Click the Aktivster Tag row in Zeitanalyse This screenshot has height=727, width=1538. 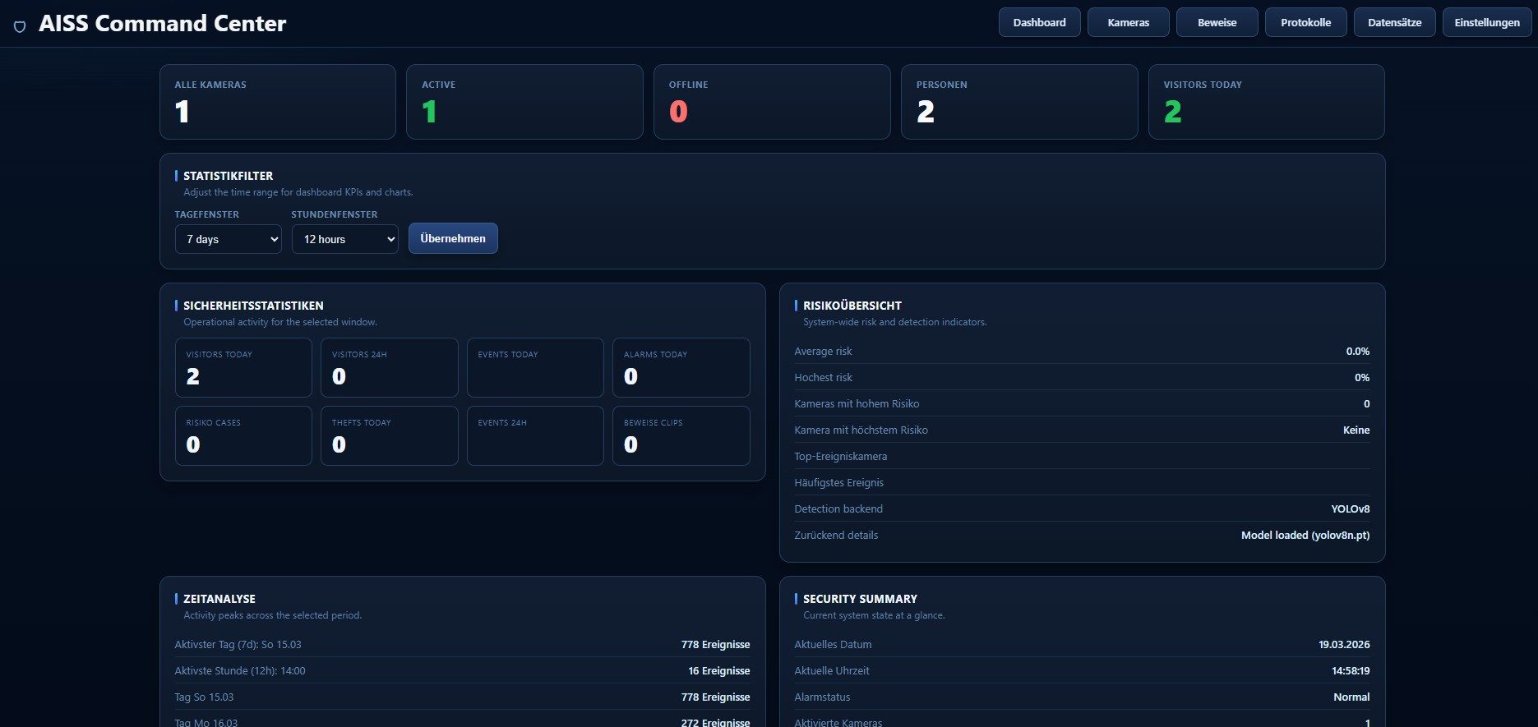pos(462,645)
